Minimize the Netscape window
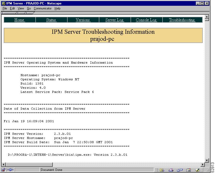This screenshot has width=215, height=173. [x=198, y=3]
